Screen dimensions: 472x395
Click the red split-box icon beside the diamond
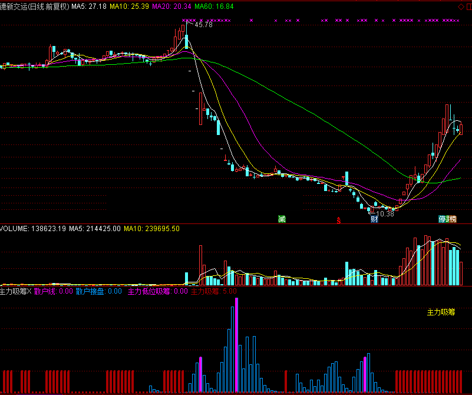[x=469, y=6]
